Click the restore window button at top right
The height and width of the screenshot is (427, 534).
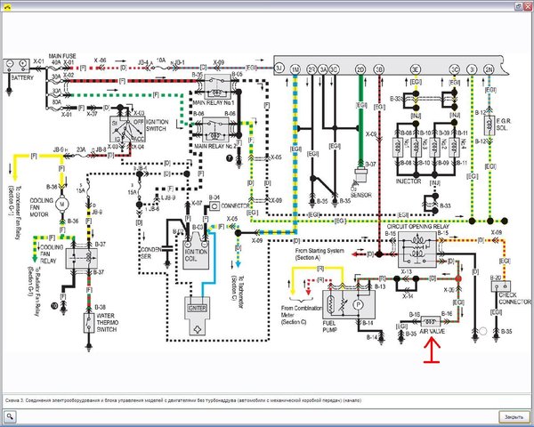point(519,6)
